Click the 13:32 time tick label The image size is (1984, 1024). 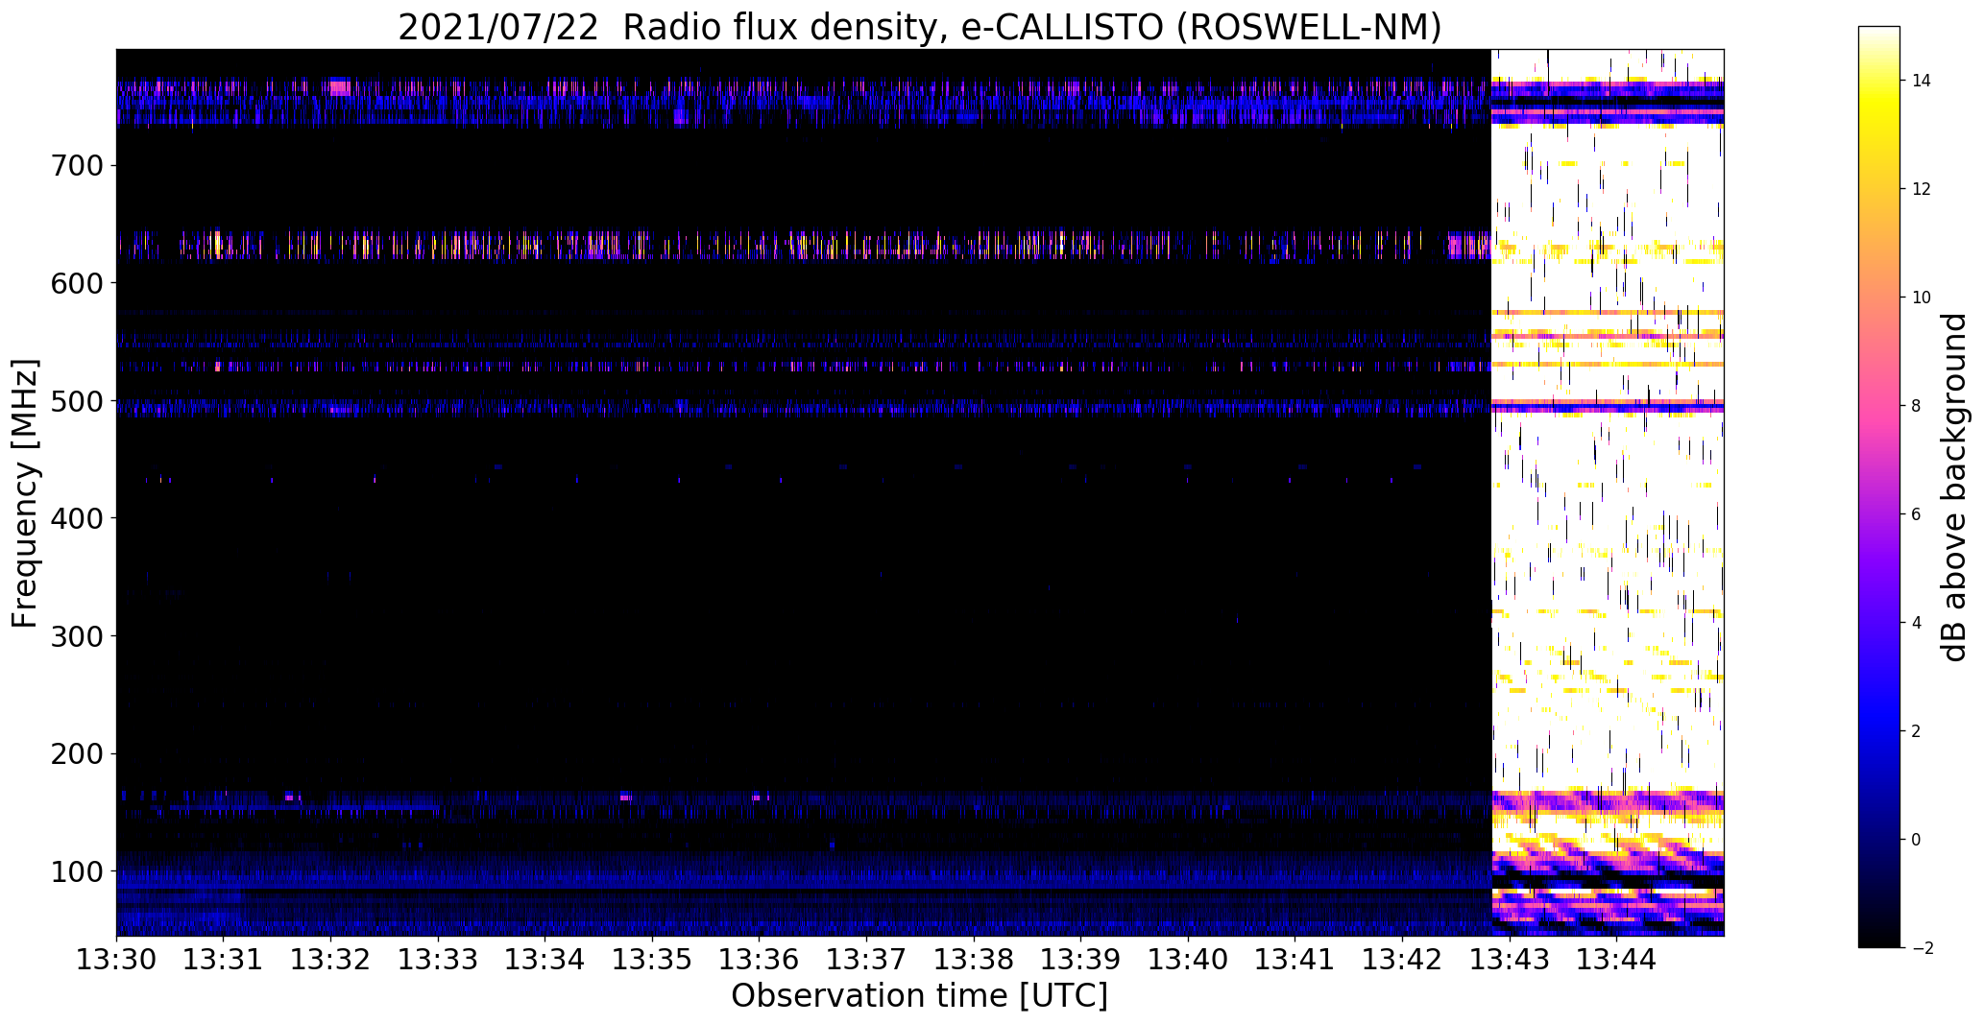[330, 959]
